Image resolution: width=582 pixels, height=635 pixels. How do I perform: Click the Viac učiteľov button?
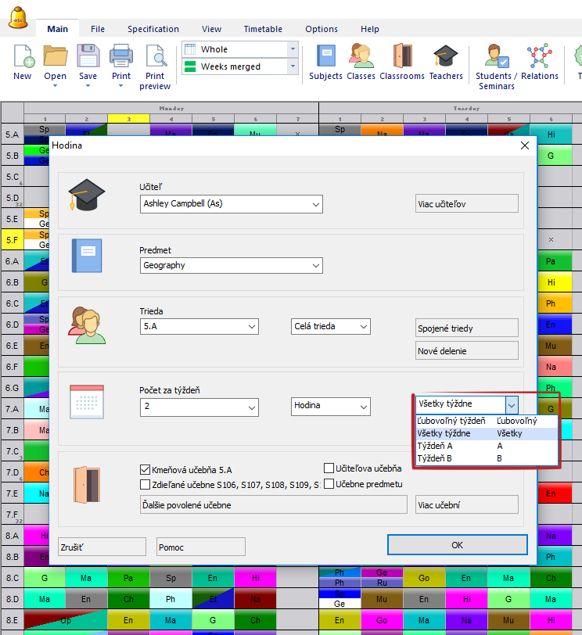click(x=466, y=204)
